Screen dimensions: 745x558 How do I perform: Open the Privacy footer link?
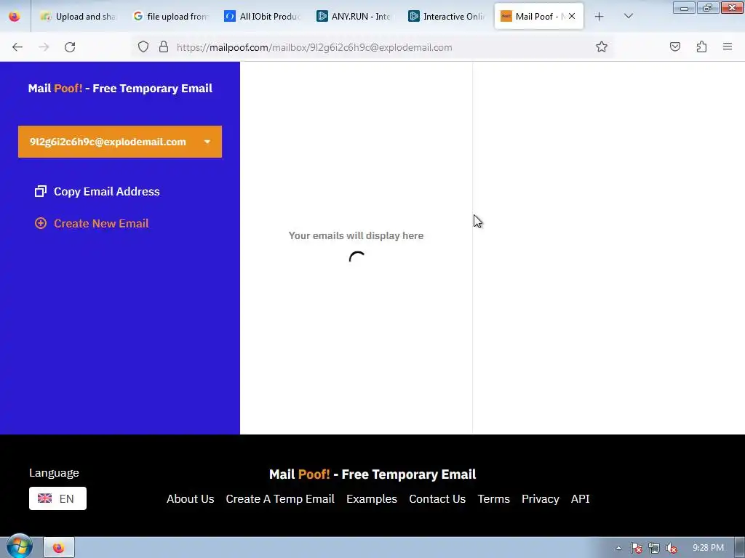541,498
